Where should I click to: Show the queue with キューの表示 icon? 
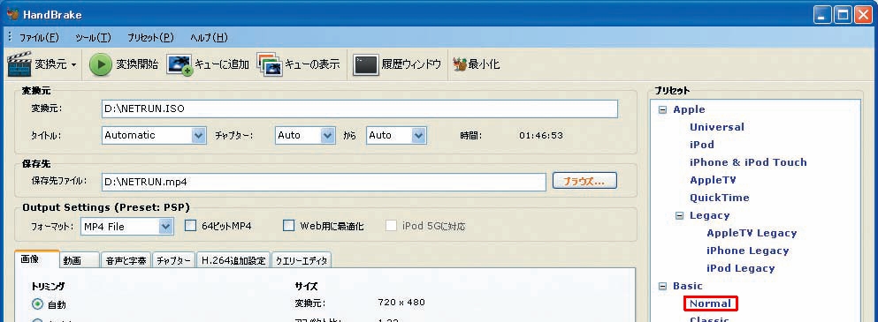point(270,64)
